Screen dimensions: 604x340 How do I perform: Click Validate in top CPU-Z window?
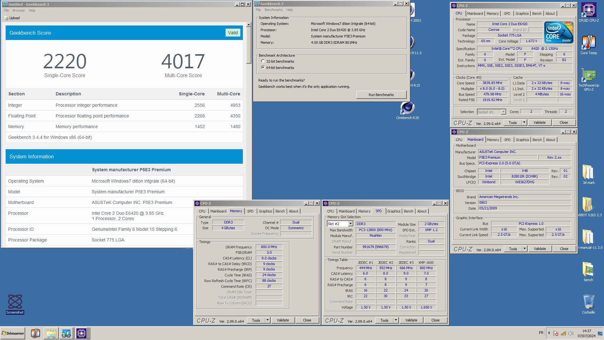tap(540, 122)
